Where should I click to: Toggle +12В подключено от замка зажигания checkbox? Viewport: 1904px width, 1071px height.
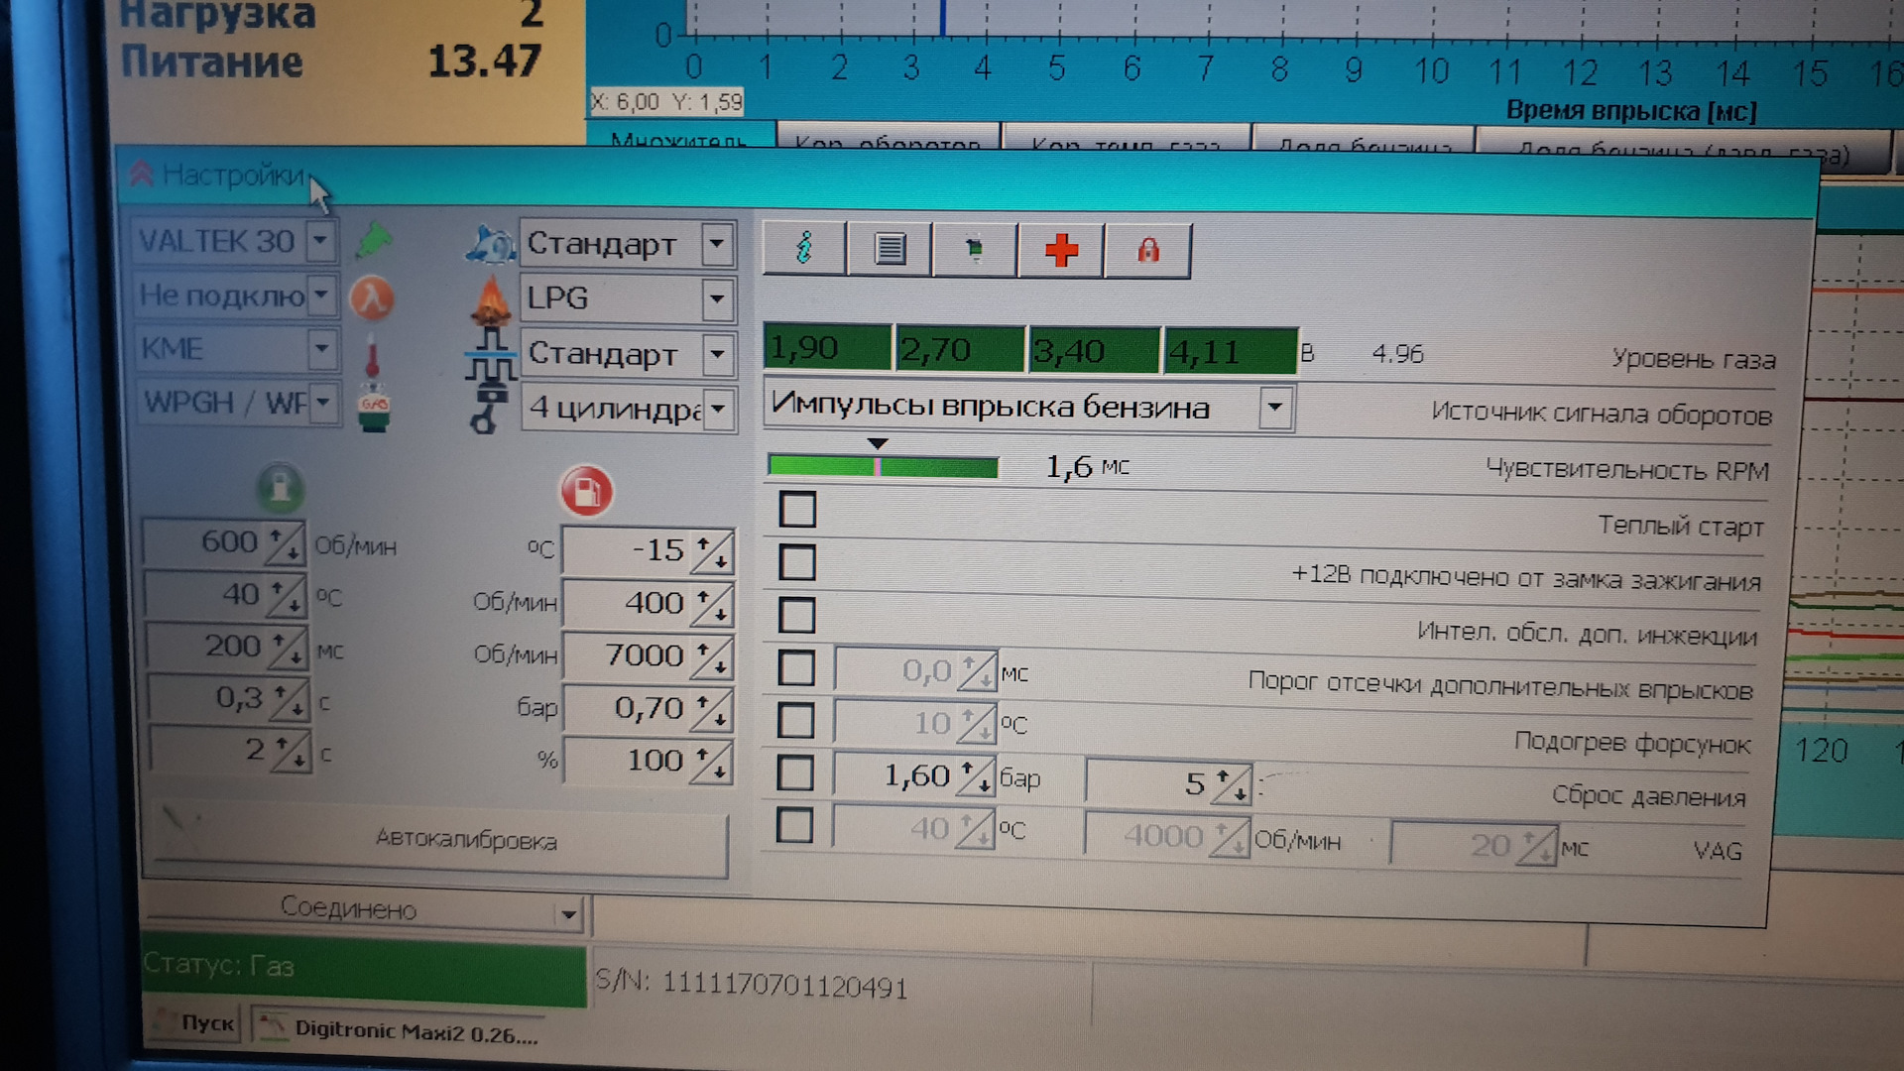(797, 562)
